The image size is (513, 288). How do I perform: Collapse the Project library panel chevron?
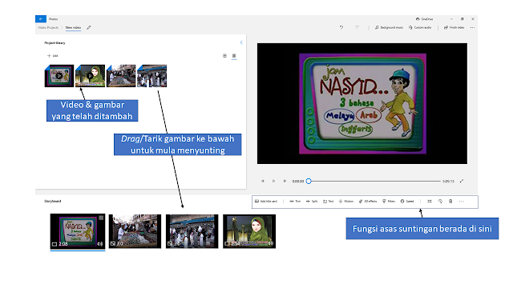(x=241, y=42)
